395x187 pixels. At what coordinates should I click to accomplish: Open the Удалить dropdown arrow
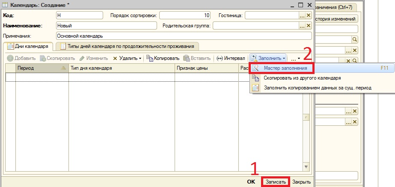[140, 59]
